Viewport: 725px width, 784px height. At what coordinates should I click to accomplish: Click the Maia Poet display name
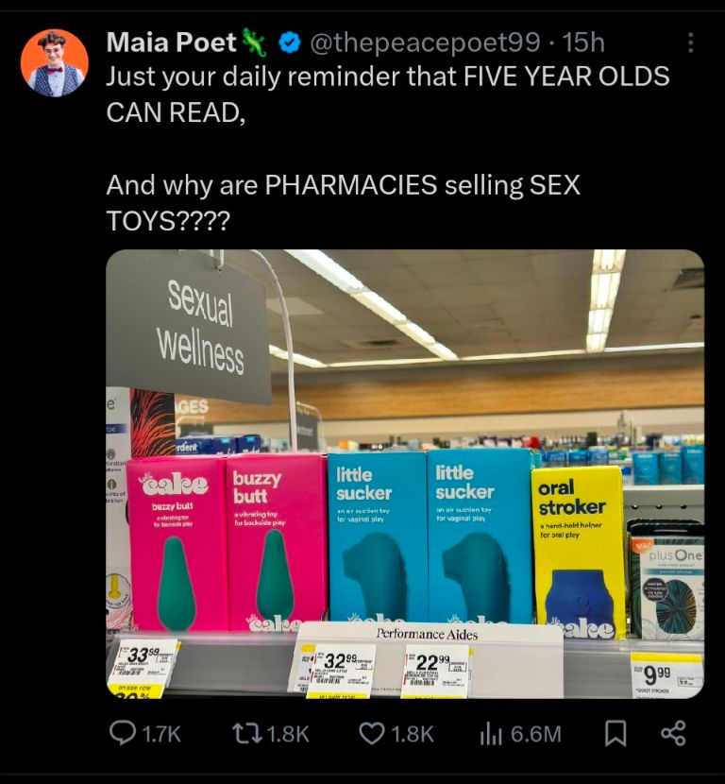pyautogui.click(x=171, y=43)
